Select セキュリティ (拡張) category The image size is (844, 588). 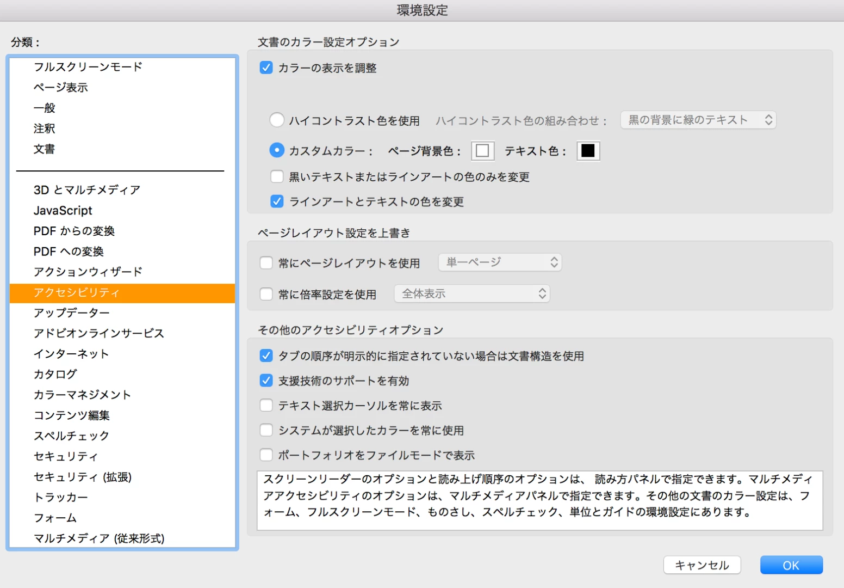click(122, 477)
